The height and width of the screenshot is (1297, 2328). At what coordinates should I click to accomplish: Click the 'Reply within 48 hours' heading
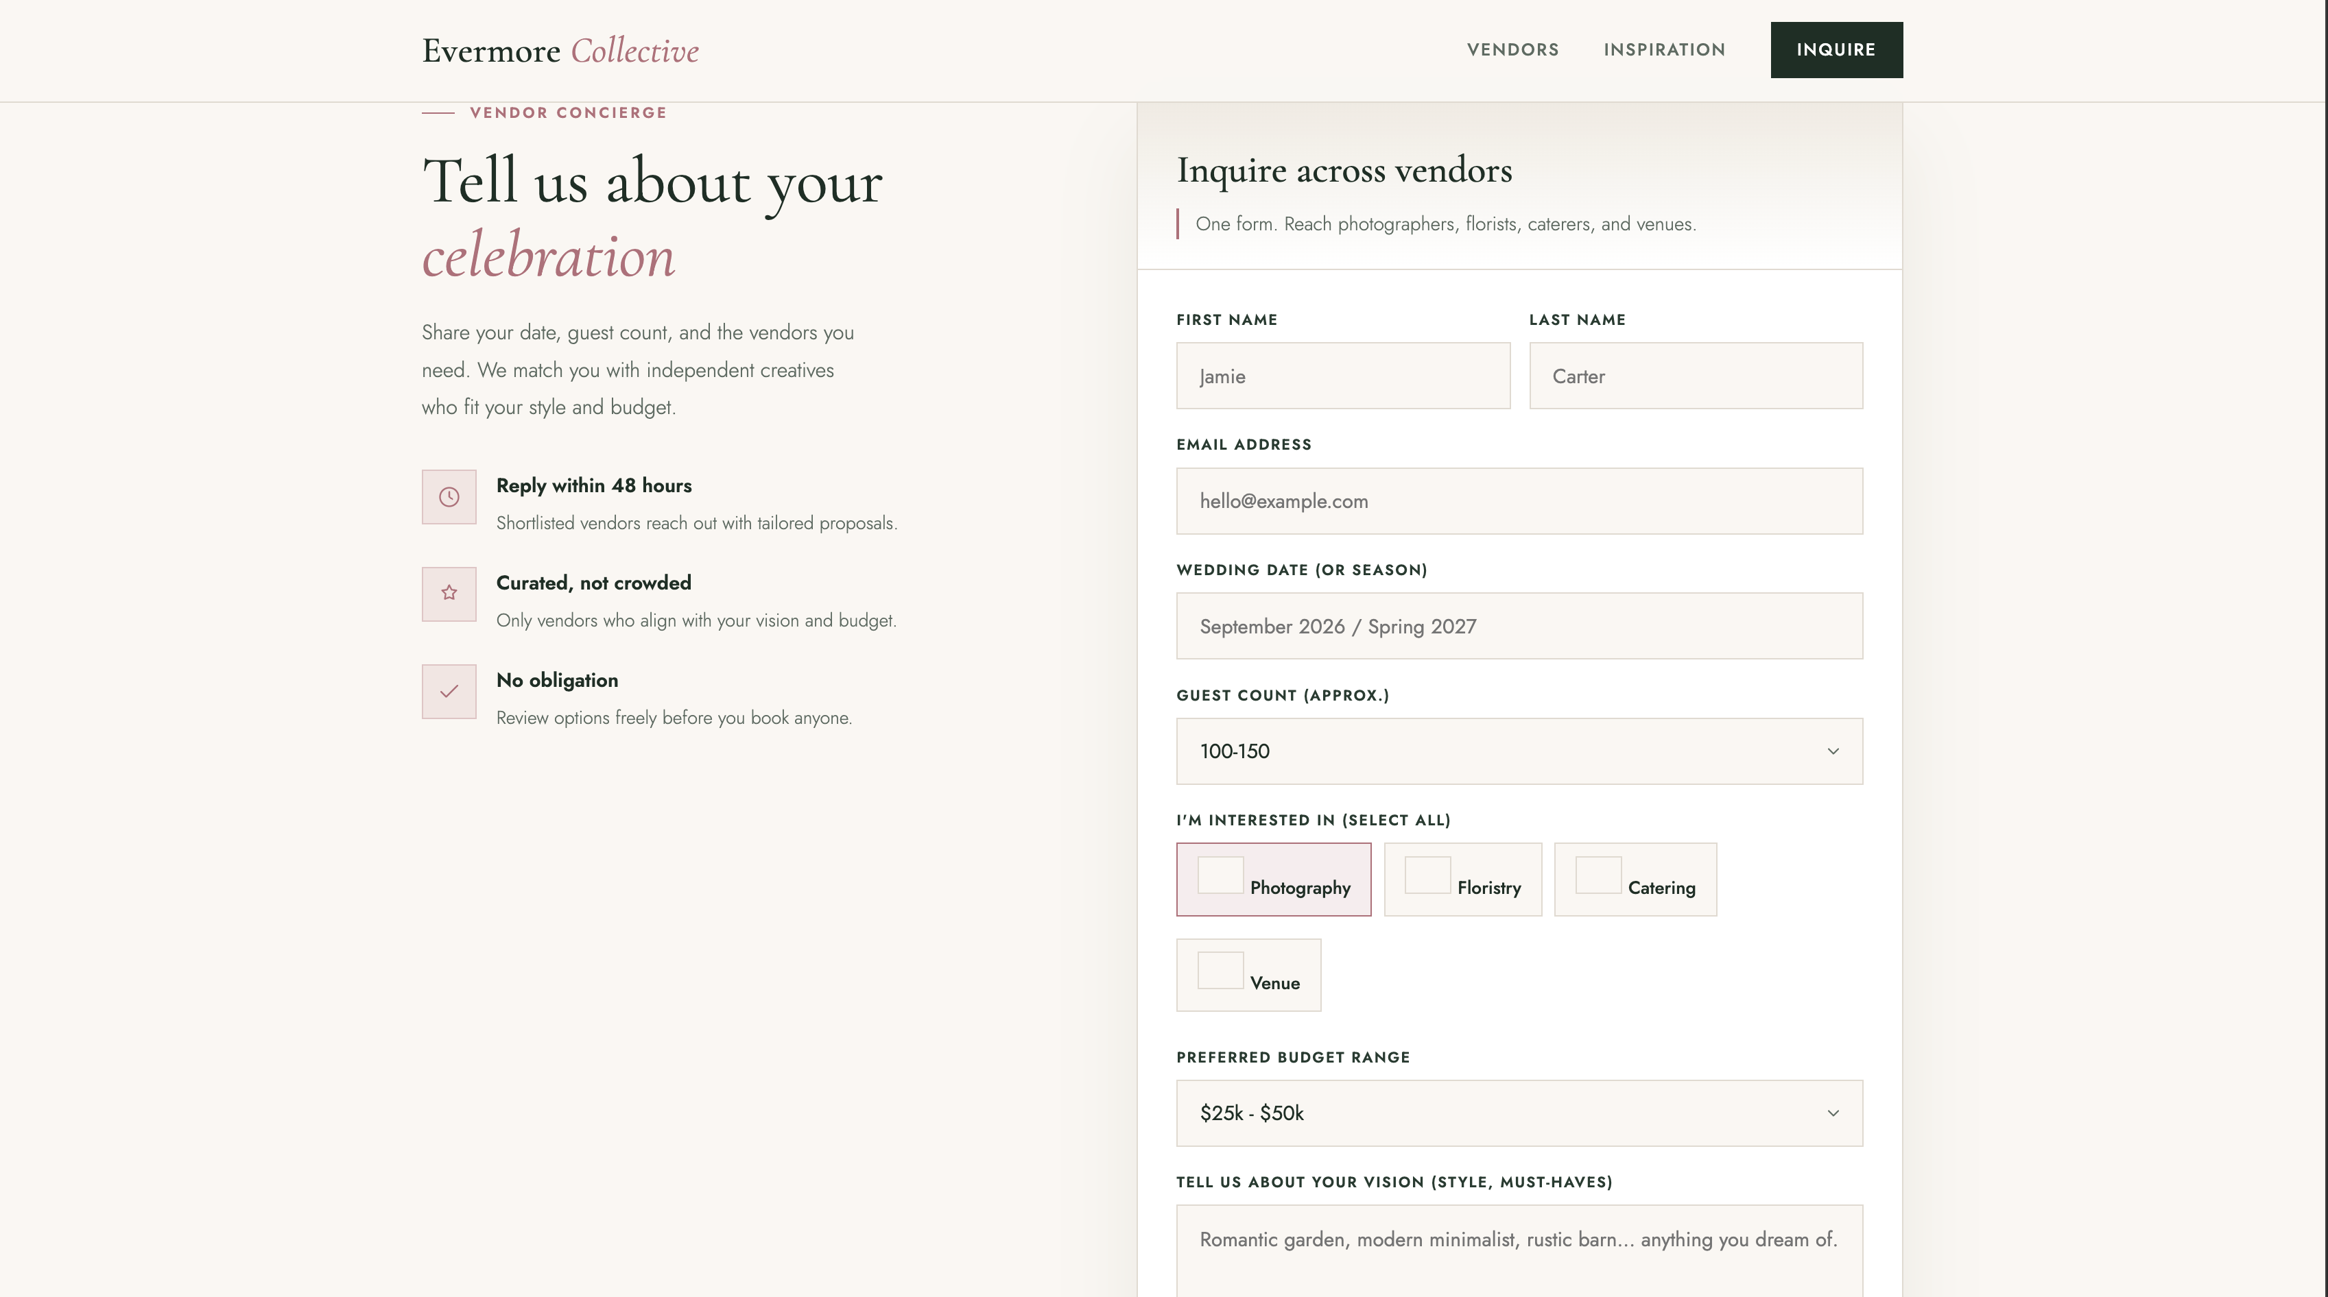(x=594, y=486)
